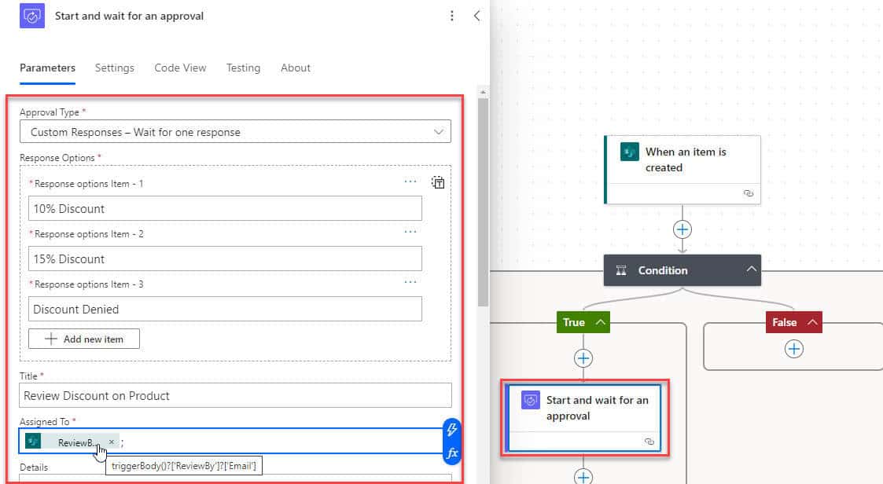Screen dimensions: 883x484
Task: Click the Condition icon on condition card
Action: tap(621, 270)
